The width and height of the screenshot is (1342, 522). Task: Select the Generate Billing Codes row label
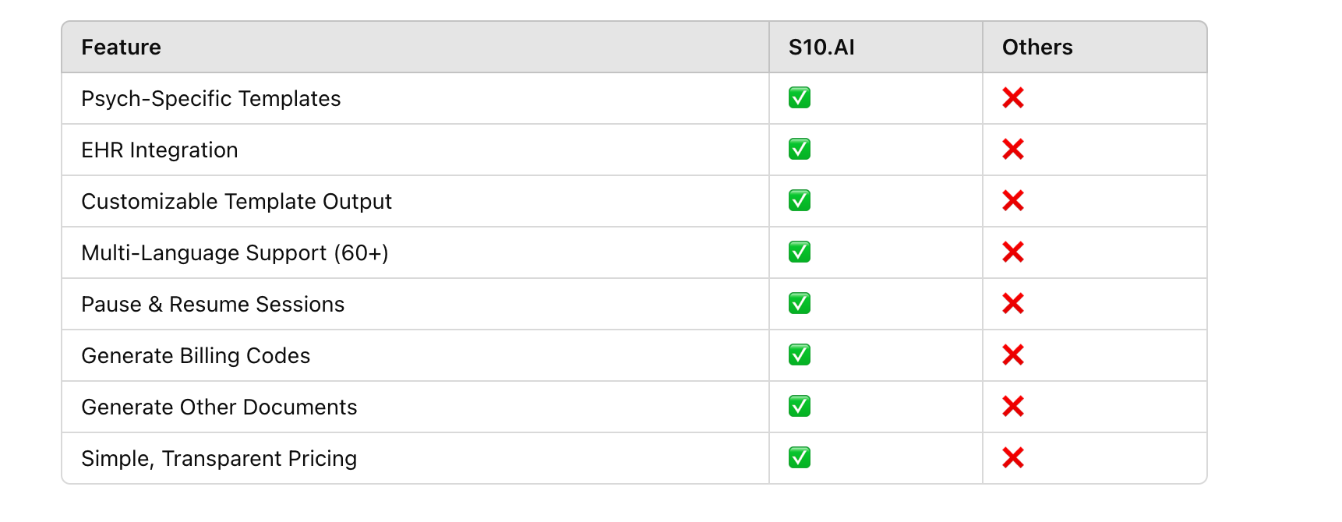196,356
